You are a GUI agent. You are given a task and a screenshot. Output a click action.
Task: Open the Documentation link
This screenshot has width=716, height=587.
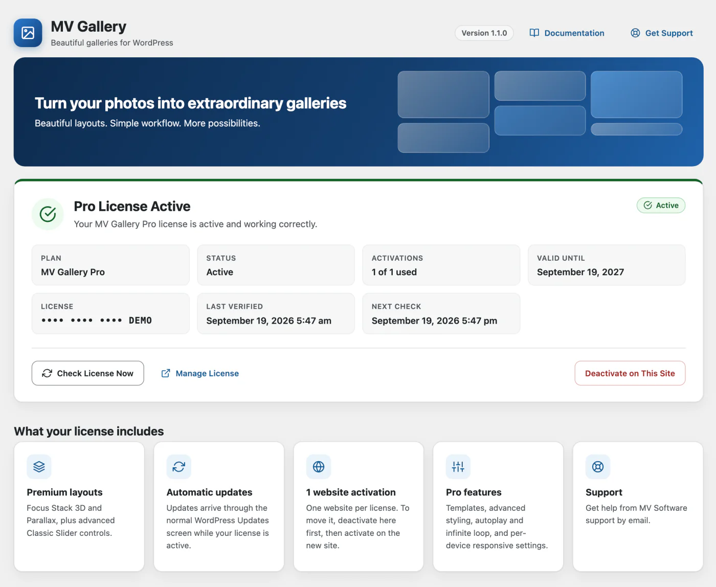567,33
